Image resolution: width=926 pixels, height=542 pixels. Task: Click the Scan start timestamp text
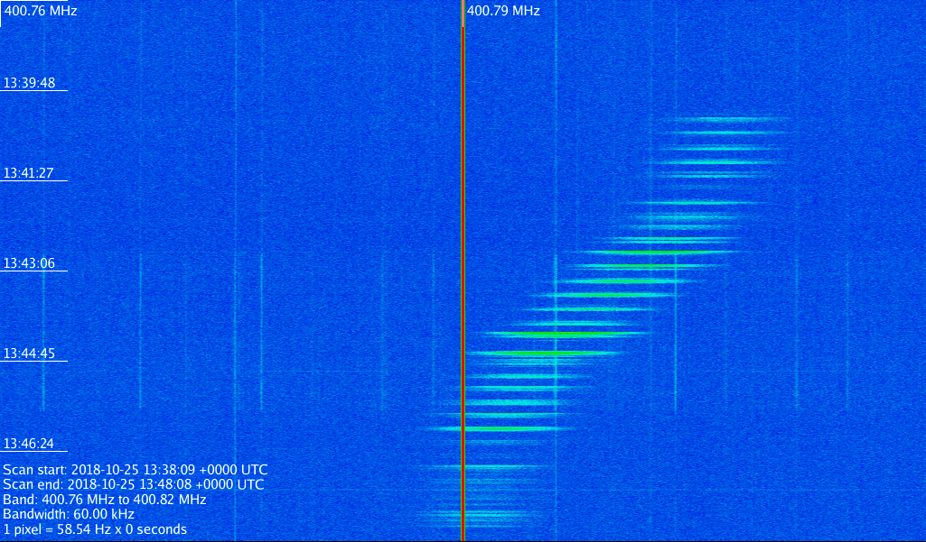pyautogui.click(x=136, y=470)
